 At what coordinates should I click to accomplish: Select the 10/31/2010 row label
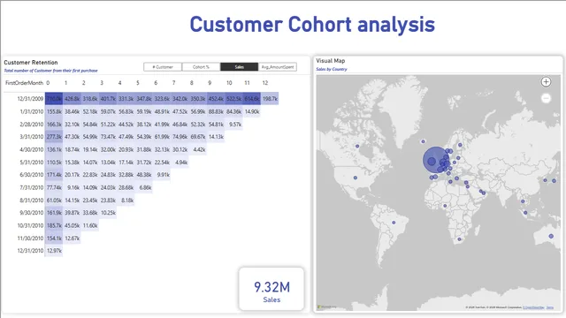pos(30,225)
